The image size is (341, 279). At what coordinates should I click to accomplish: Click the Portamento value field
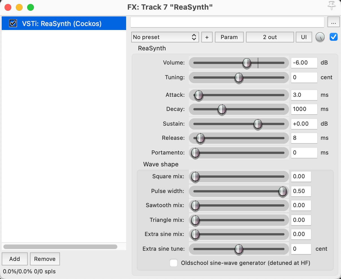coord(304,153)
